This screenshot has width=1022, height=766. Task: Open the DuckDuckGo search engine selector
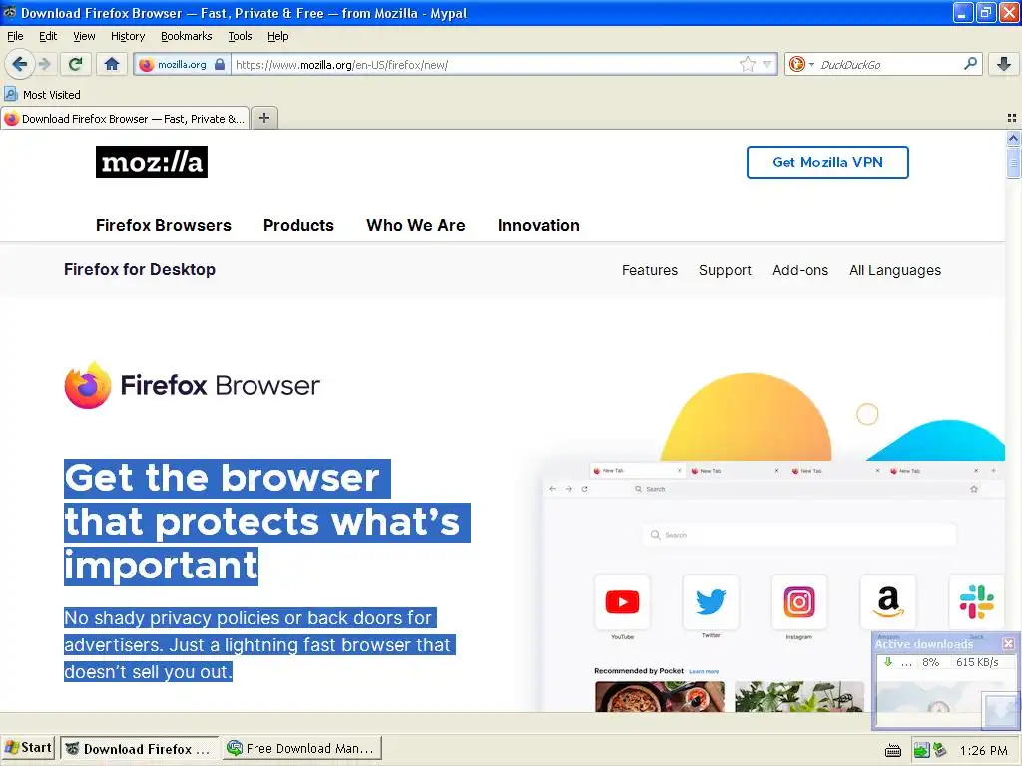(x=801, y=64)
